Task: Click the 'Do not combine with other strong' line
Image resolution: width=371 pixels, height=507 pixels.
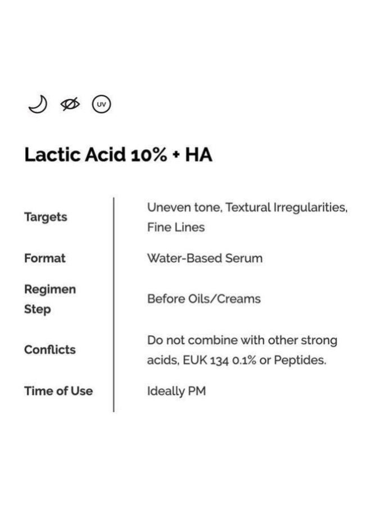Action: click(x=242, y=340)
